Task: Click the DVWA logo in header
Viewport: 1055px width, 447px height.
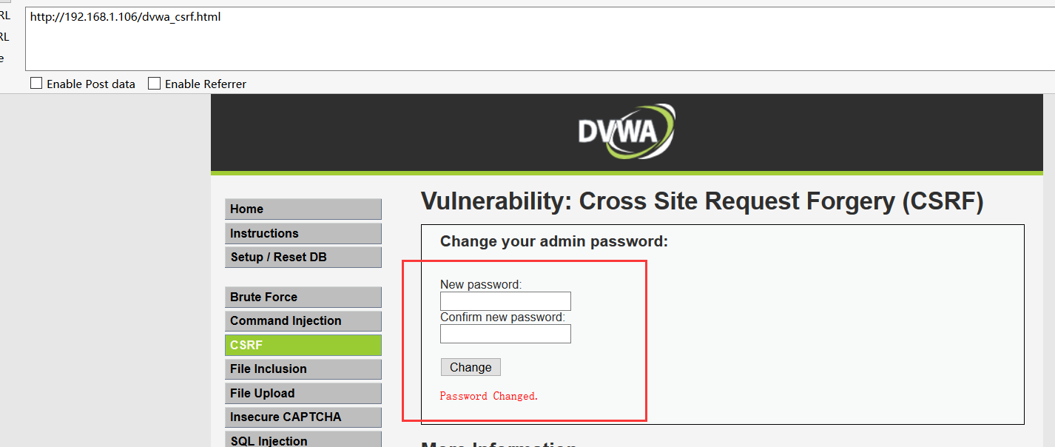Action: tap(627, 131)
